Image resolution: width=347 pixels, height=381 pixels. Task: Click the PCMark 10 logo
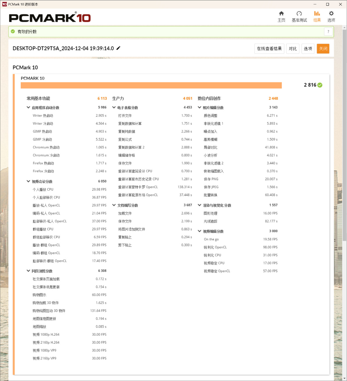[50, 18]
